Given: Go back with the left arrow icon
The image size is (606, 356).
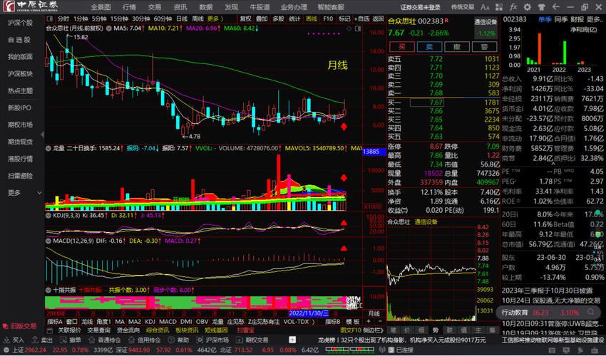Looking at the screenshot, I should (556, 7).
